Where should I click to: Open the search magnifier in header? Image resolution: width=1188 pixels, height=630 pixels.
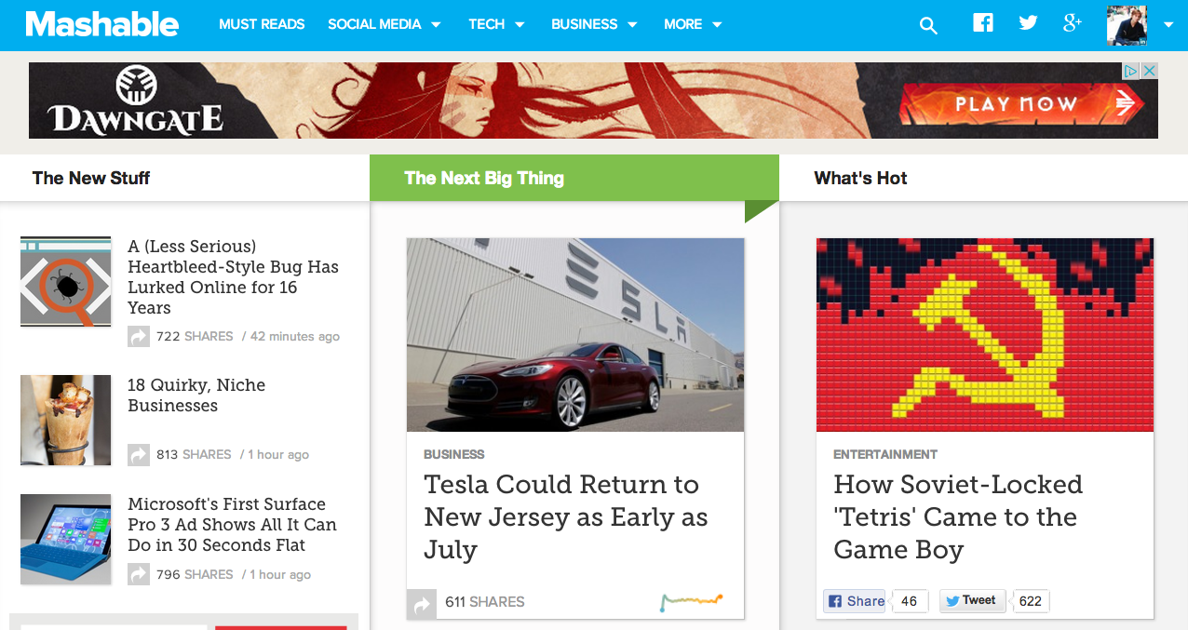pyautogui.click(x=928, y=25)
